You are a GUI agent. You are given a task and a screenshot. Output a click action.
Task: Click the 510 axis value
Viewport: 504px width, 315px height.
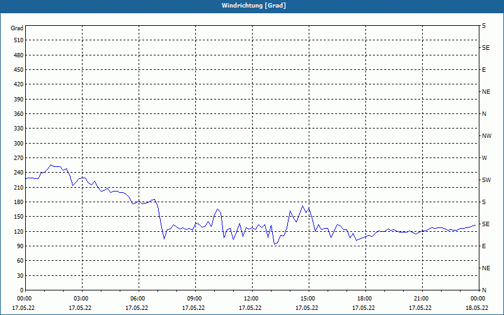19,40
